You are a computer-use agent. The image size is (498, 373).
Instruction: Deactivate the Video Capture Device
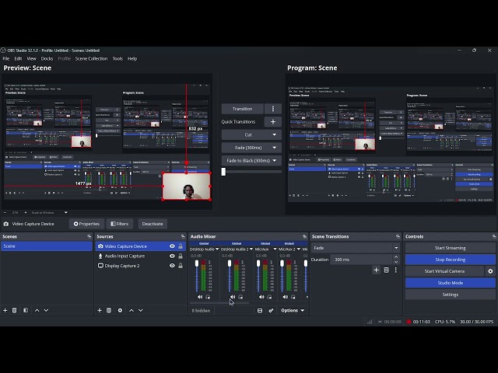(x=153, y=224)
